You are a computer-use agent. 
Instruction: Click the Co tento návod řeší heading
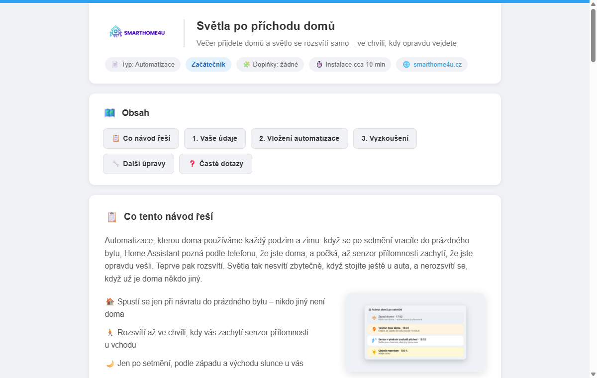pyautogui.click(x=169, y=217)
